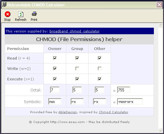Click the Group symbolic field r-x

[x=77, y=102]
